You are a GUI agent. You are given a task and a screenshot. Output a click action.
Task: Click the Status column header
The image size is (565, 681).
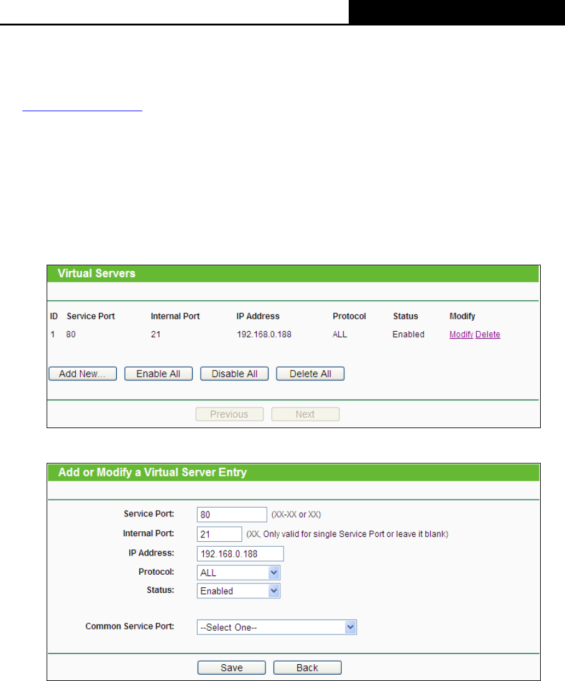(405, 316)
